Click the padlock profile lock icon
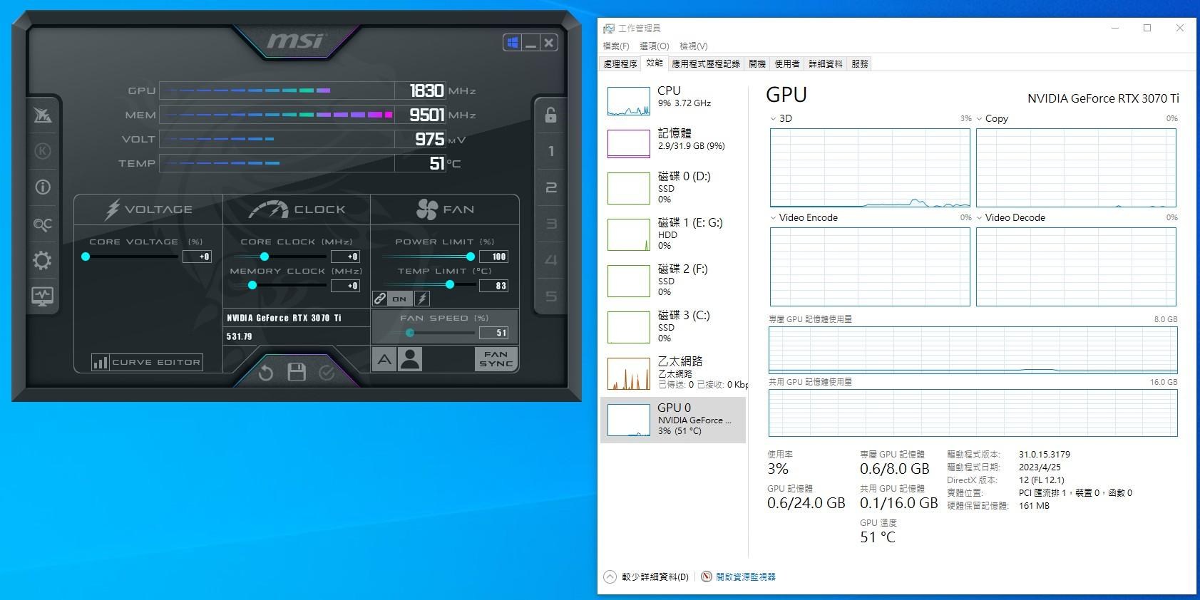Viewport: 1200px width, 600px height. [x=550, y=115]
